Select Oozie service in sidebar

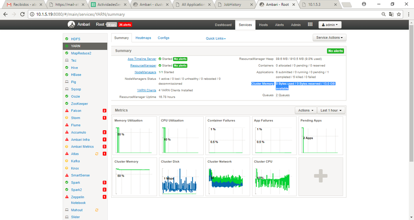click(x=75, y=96)
